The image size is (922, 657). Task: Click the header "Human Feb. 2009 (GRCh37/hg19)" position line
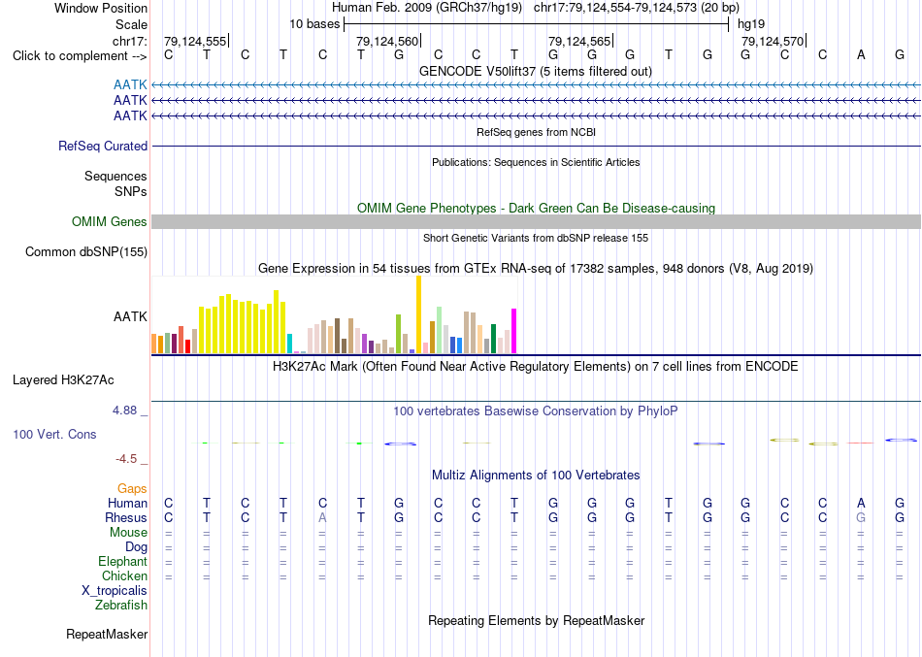[x=536, y=8]
